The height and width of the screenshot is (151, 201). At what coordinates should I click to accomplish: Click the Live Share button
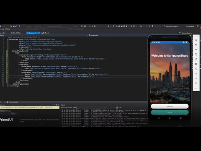coord(190,26)
